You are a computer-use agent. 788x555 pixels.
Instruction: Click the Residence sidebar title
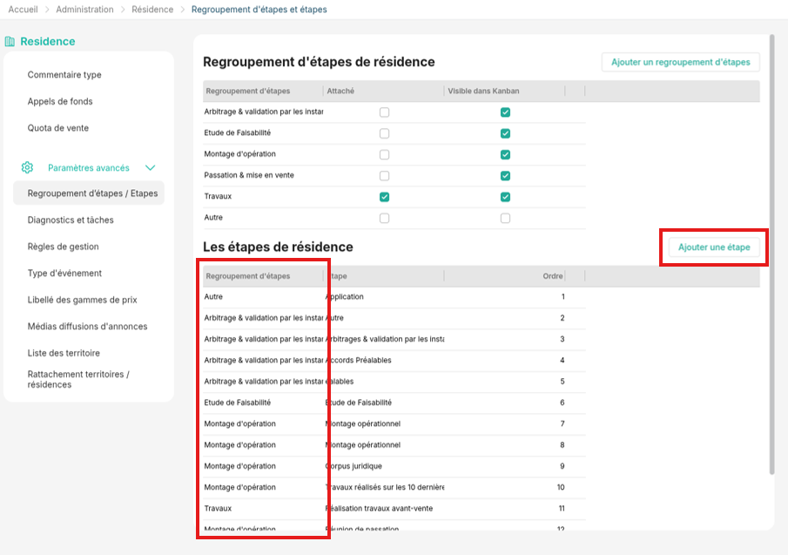pyautogui.click(x=48, y=42)
